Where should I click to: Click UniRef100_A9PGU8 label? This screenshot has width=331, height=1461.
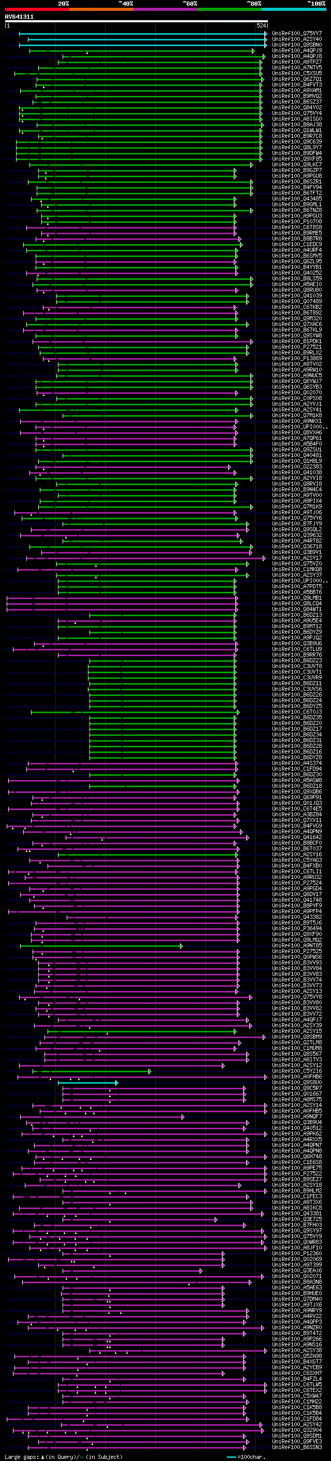(x=297, y=176)
